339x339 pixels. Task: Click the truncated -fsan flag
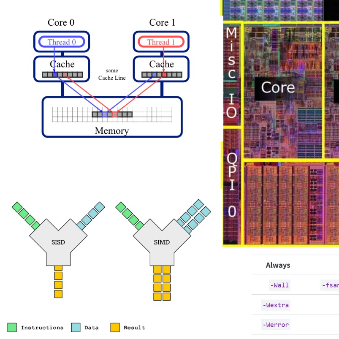(330, 285)
